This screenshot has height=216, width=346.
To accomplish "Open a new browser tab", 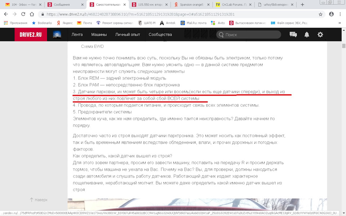I will click(x=302, y=5).
